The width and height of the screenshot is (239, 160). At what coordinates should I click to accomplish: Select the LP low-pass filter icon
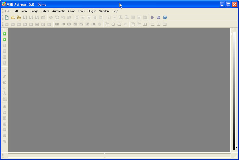(x=63, y=24)
